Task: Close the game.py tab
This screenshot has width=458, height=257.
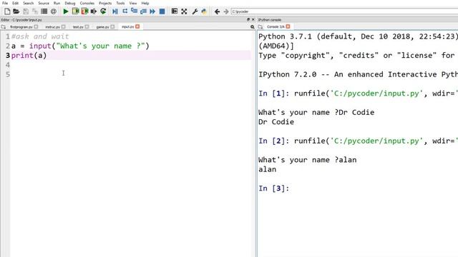Action: [x=112, y=26]
